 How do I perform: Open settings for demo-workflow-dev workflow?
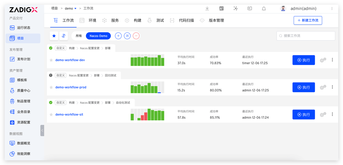click(x=322, y=60)
